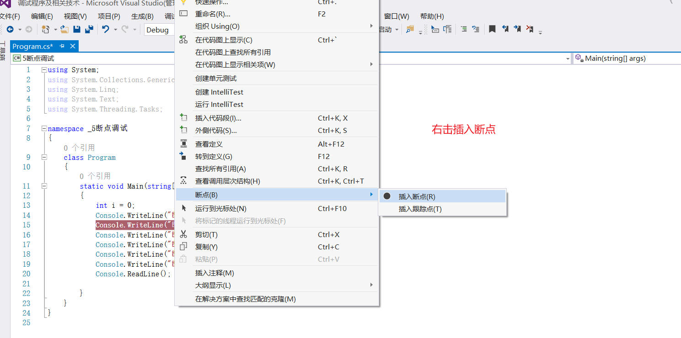681x338 pixels.
Task: Click the Save All icon
Action: click(x=89, y=29)
